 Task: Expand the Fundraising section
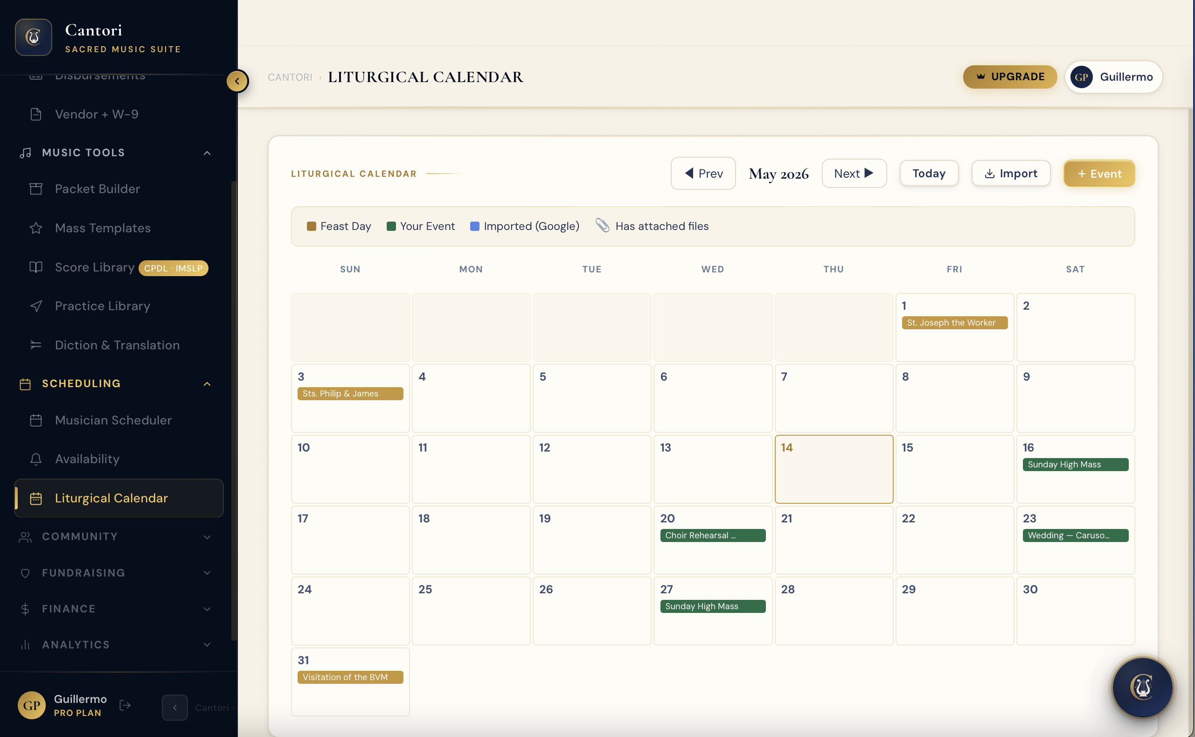point(207,573)
